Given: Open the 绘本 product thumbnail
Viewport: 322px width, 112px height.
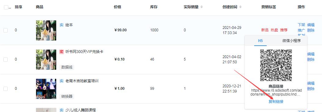Looking at the screenshot, I should click(x=46, y=30).
